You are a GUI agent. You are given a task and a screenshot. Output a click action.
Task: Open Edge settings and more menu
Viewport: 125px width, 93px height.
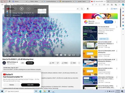[x=119, y=5]
